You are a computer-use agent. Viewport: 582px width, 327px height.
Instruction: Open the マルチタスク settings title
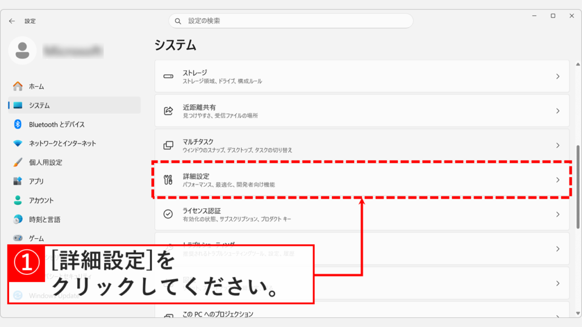click(x=198, y=141)
